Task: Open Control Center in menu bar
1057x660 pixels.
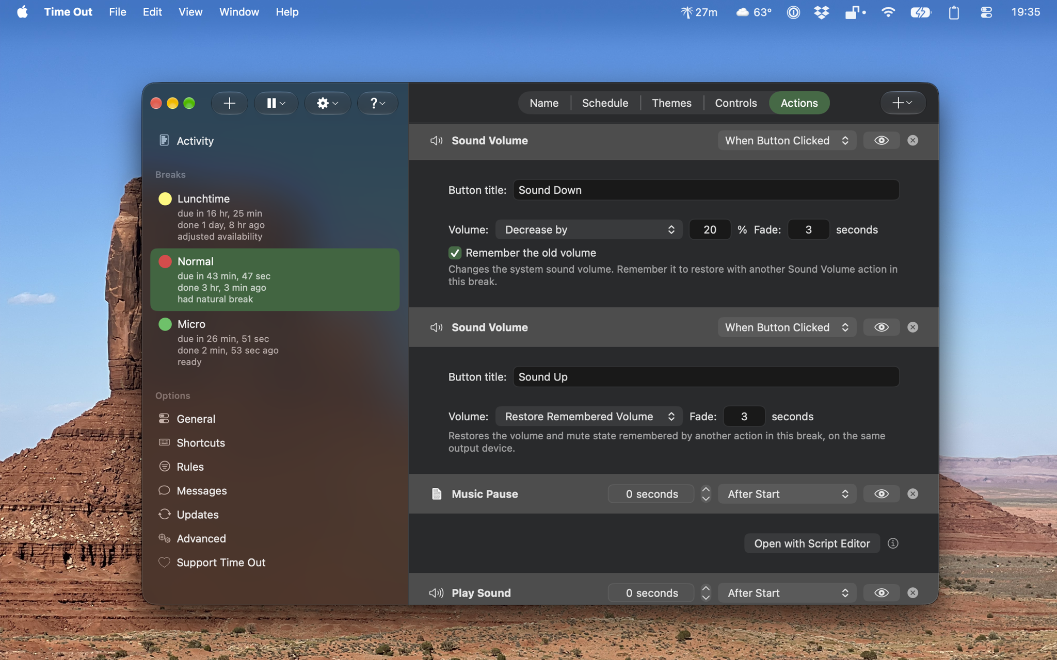Action: (x=986, y=12)
